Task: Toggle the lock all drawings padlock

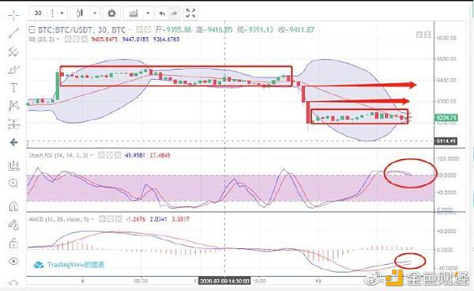Action: point(13,243)
